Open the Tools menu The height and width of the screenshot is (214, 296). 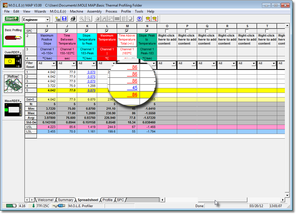tap(139, 11)
